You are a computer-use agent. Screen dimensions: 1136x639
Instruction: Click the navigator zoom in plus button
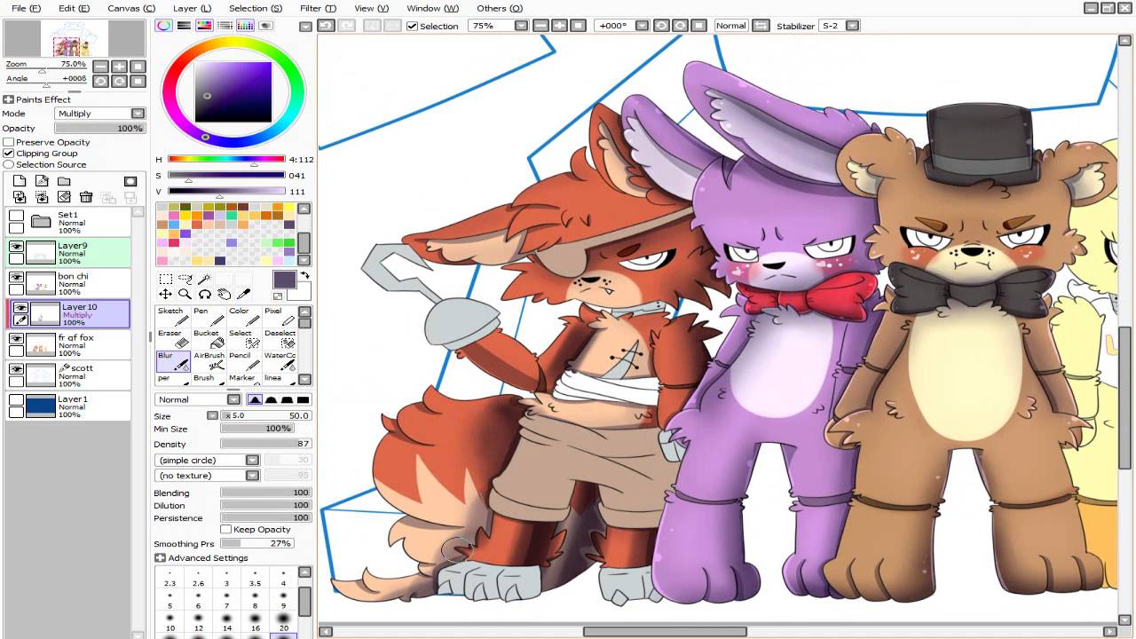(119, 67)
